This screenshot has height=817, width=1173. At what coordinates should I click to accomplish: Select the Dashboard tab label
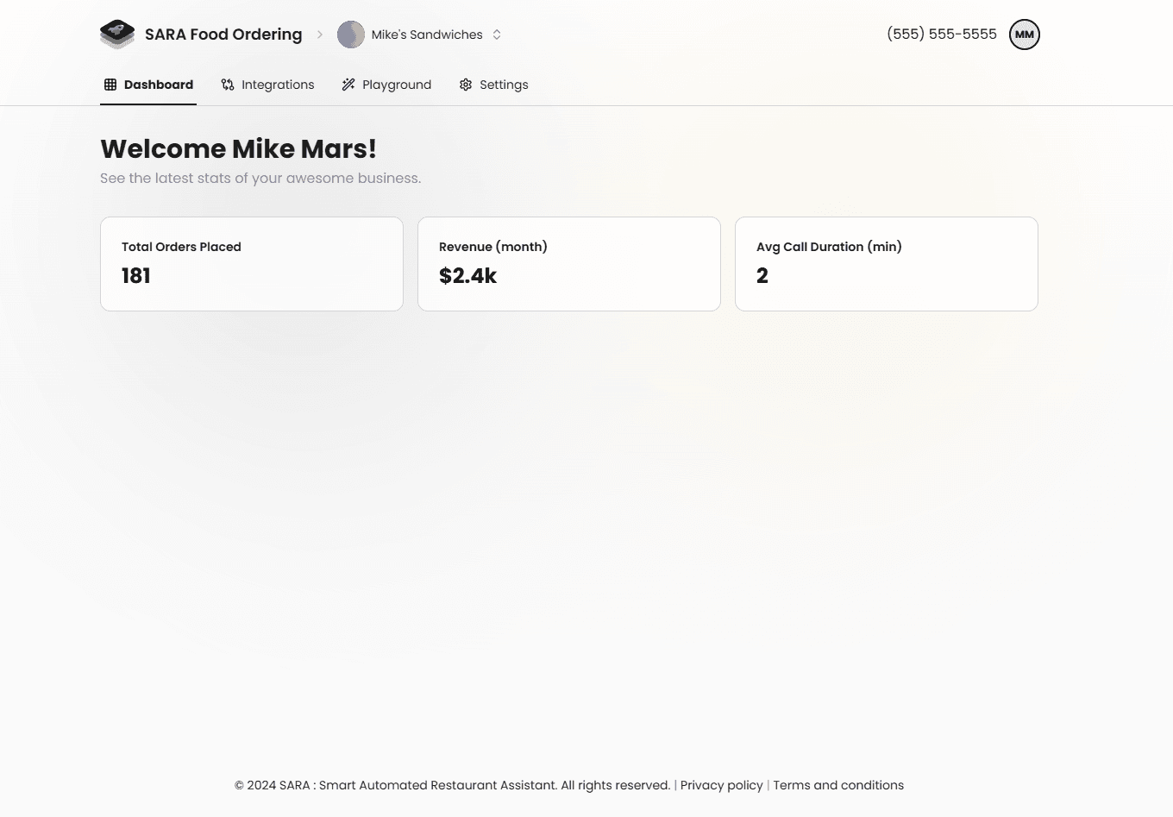click(x=159, y=85)
